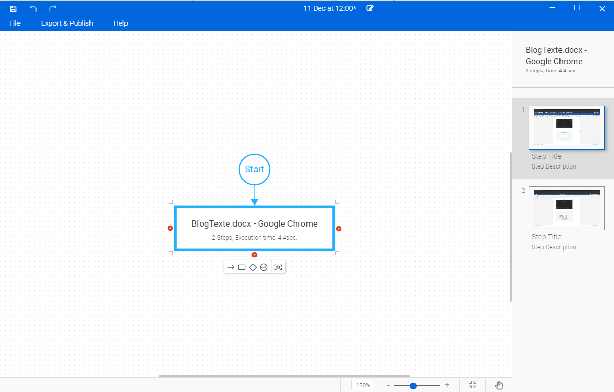614x392 pixels.
Task: Open the Export & Publish menu
Action: pos(67,23)
